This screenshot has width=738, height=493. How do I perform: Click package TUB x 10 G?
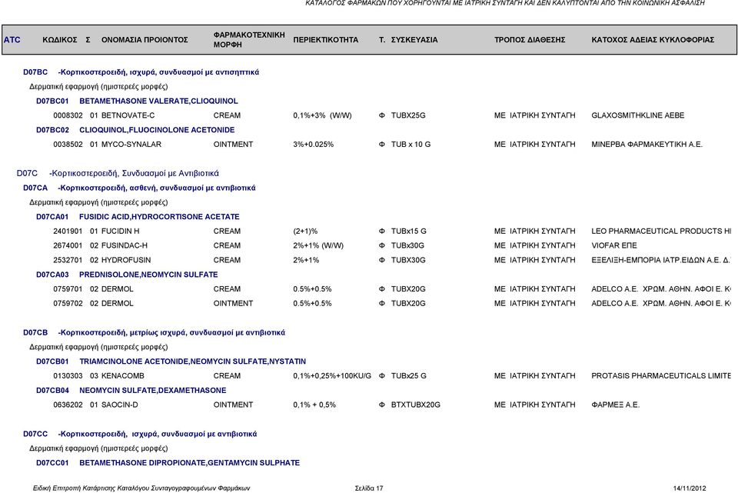click(x=411, y=144)
